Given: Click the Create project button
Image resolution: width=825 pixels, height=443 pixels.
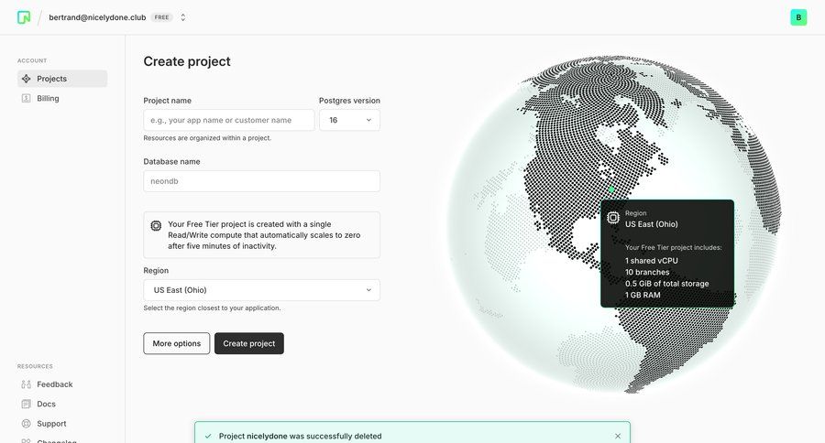Looking at the screenshot, I should (x=248, y=343).
